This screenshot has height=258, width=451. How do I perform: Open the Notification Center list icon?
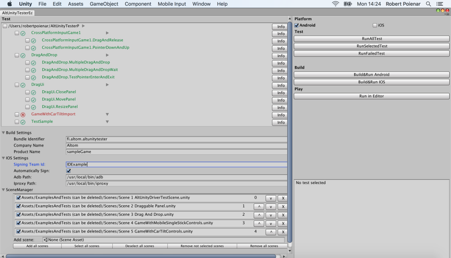pyautogui.click(x=440, y=4)
